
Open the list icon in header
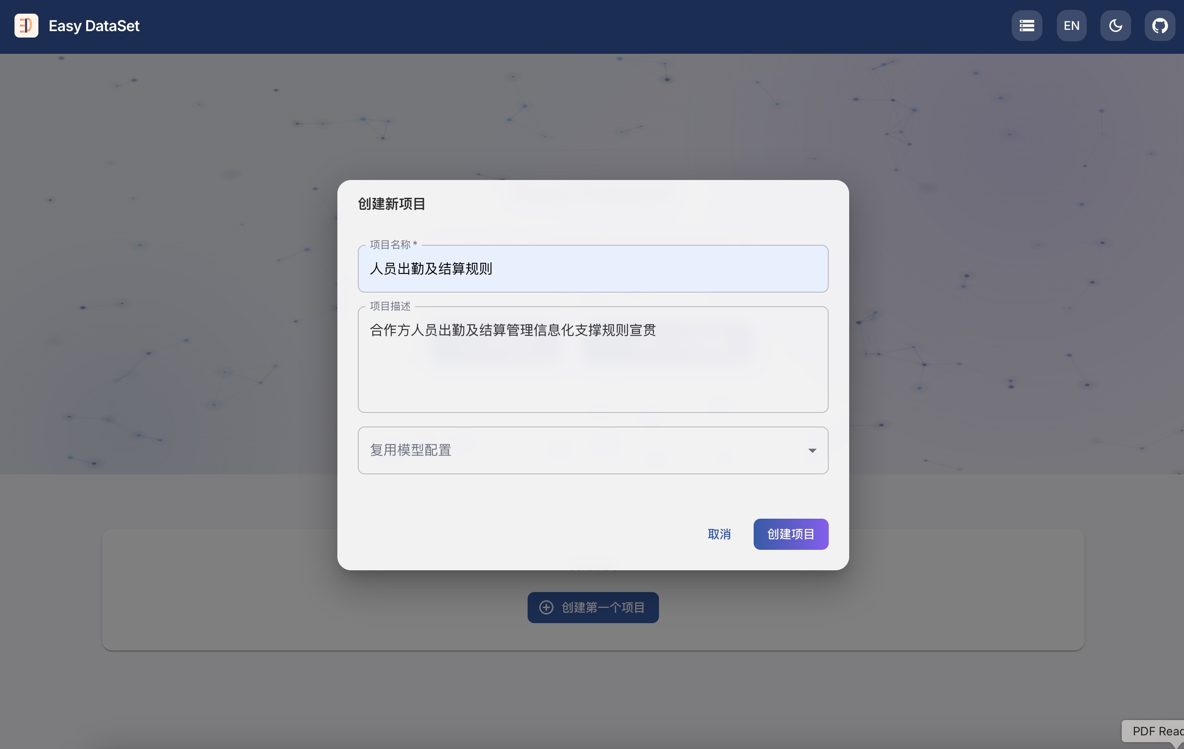(1027, 26)
